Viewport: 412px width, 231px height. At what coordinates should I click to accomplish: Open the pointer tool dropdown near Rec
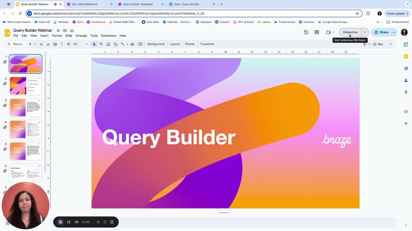click(x=369, y=44)
